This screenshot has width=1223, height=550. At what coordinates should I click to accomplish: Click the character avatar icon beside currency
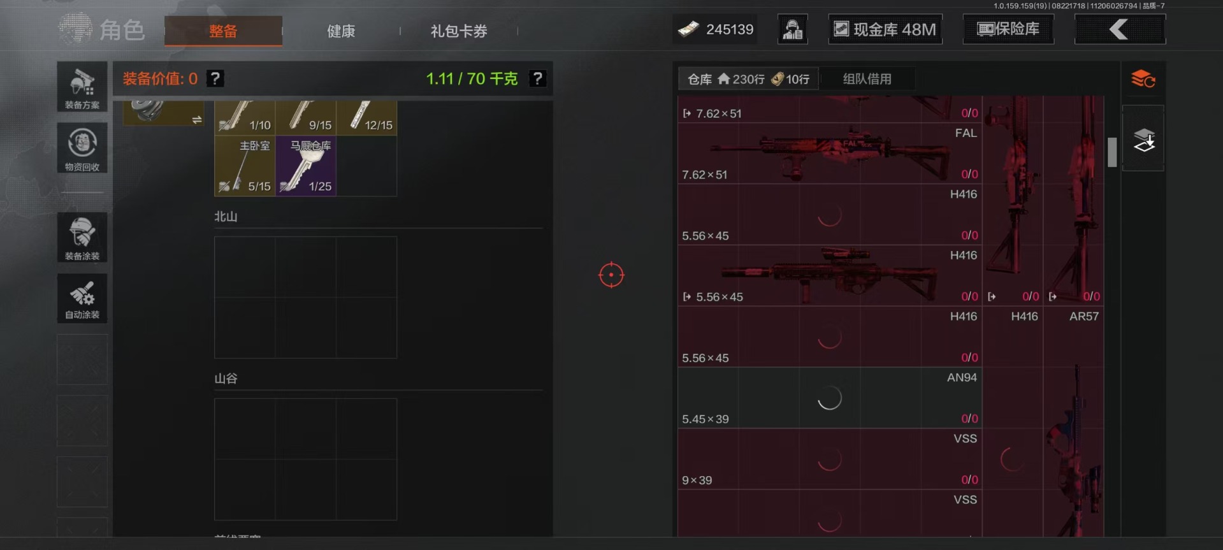click(x=793, y=29)
